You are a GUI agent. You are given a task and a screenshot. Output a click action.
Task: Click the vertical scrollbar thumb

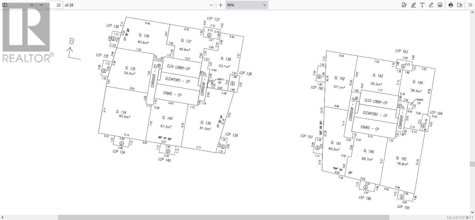[472, 164]
